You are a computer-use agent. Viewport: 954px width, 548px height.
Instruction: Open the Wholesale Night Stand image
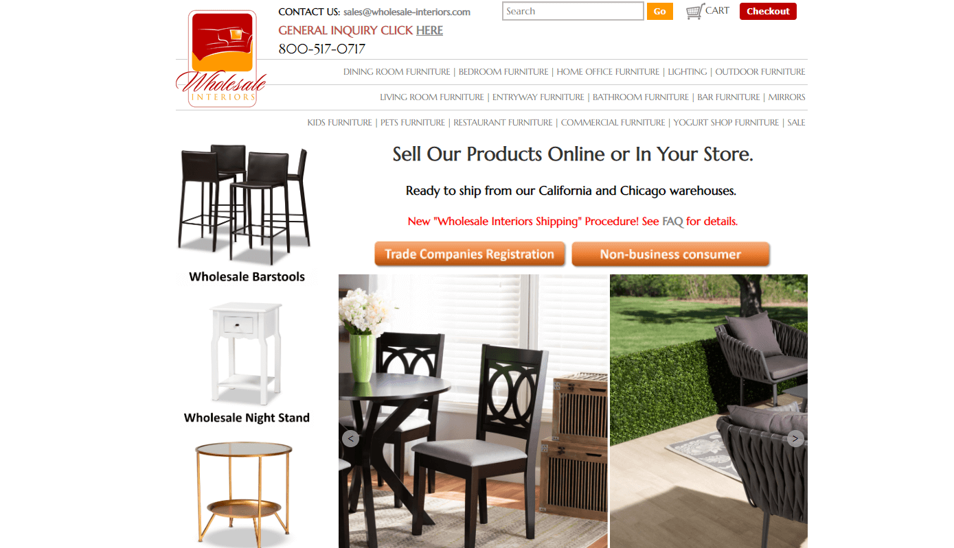tap(247, 364)
